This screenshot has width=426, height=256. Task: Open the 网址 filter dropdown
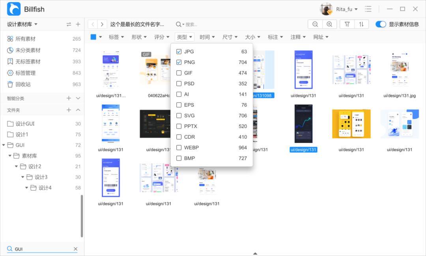[321, 37]
